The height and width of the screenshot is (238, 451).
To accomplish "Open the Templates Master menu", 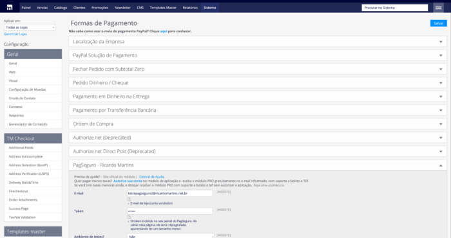I will (x=163, y=8).
